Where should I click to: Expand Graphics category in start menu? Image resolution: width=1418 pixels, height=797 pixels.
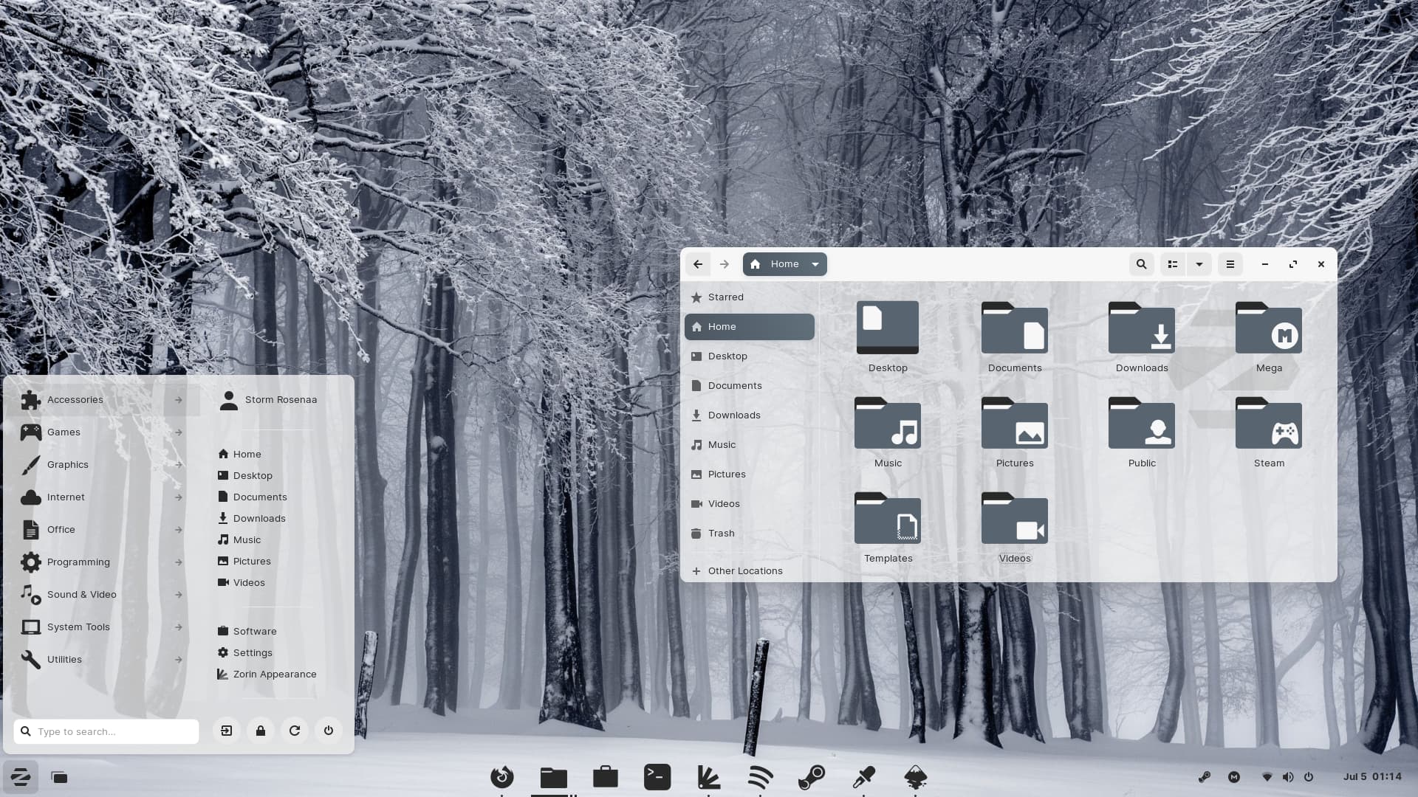pyautogui.click(x=102, y=464)
